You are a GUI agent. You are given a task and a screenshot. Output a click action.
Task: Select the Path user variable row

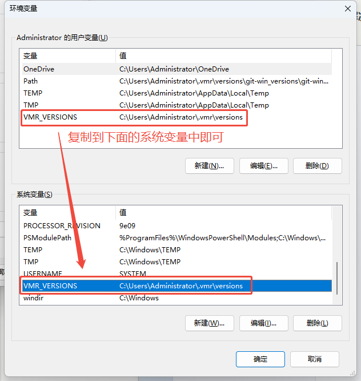pos(177,81)
